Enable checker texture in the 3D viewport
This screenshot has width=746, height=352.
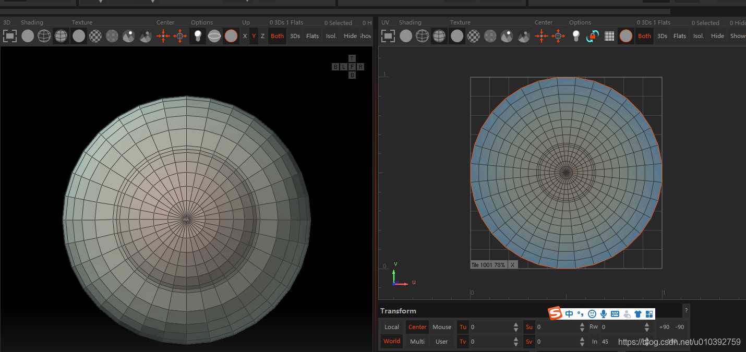click(x=95, y=36)
